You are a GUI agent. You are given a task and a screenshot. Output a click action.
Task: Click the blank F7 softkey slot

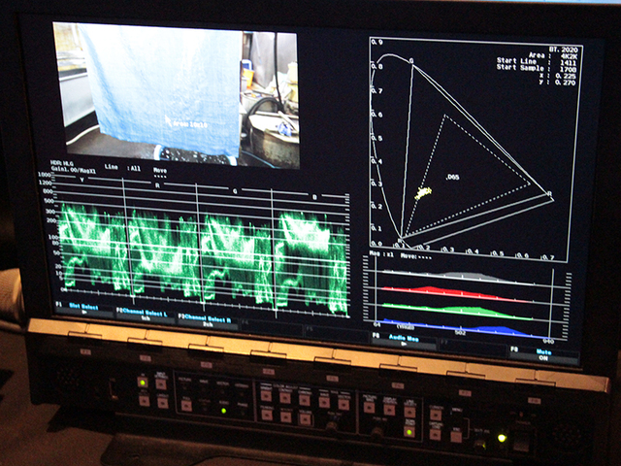coord(473,346)
